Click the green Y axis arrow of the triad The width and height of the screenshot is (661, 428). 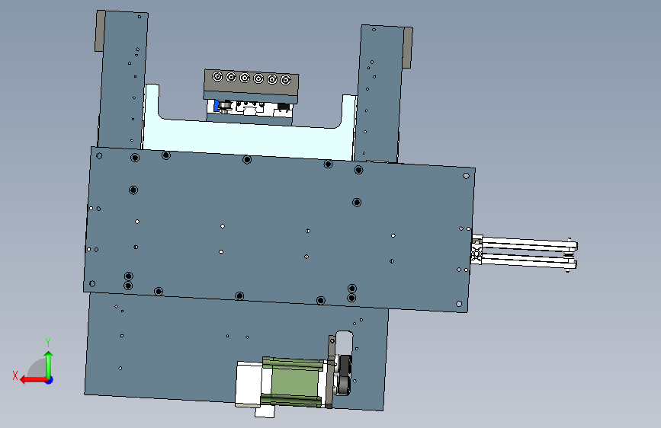click(x=49, y=364)
